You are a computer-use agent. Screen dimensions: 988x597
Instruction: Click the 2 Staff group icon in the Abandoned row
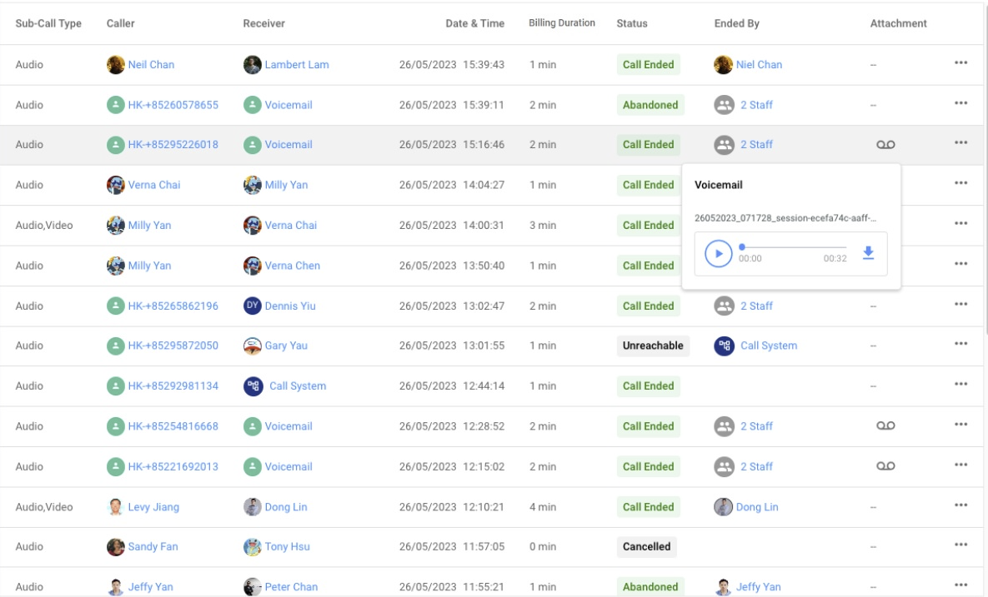[724, 104]
